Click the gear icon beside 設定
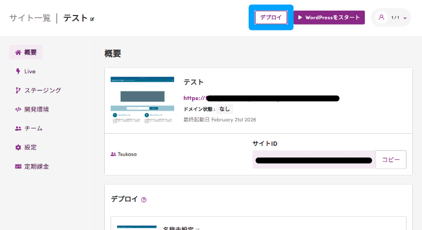The width and height of the screenshot is (422, 230). [x=18, y=148]
